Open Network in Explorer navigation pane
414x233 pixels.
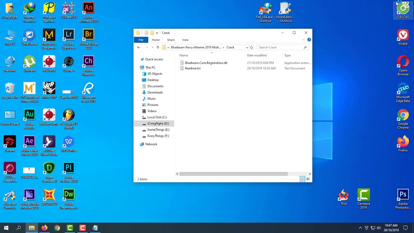coord(151,144)
